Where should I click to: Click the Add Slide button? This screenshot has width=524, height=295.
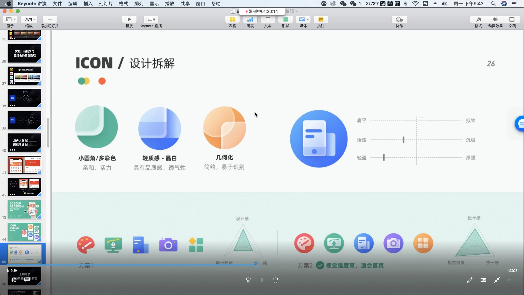coord(50,19)
